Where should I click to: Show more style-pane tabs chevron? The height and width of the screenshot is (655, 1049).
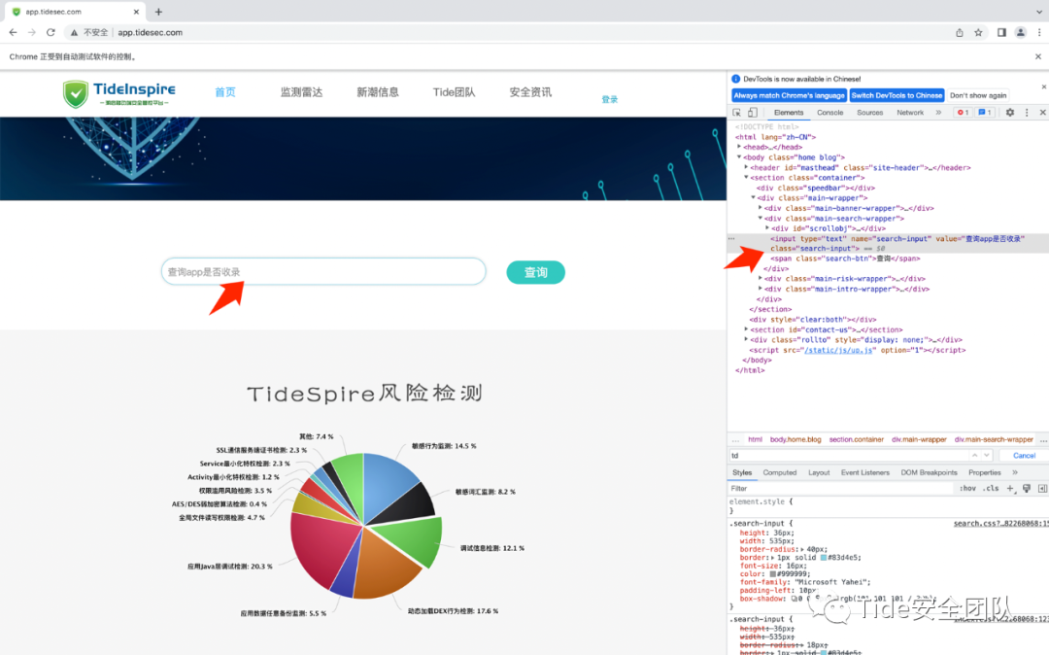(x=1015, y=472)
